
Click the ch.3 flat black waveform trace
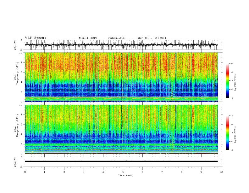point(121,161)
